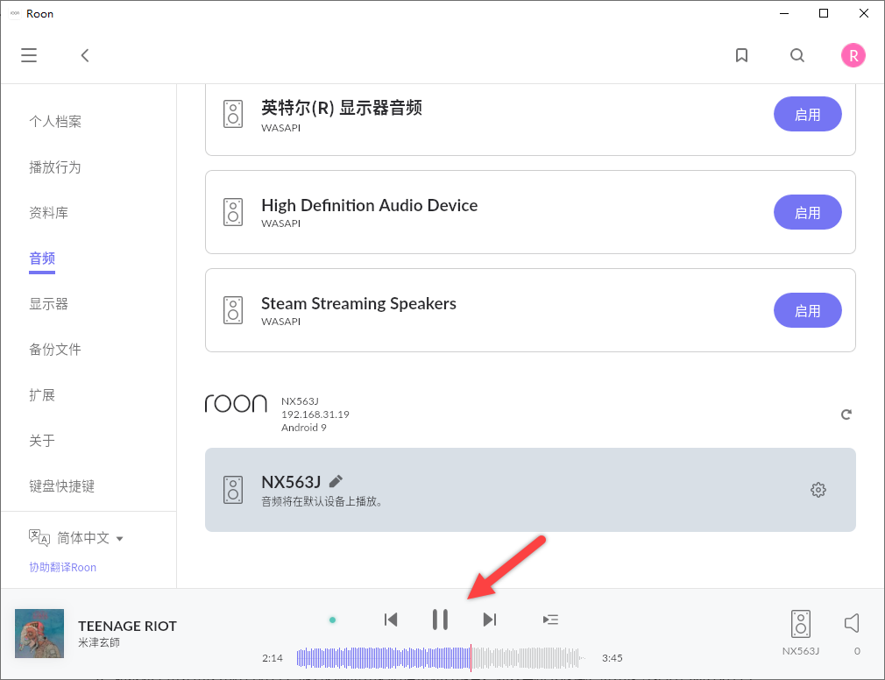Skip to the next track
The height and width of the screenshot is (680, 885).
pyautogui.click(x=490, y=620)
